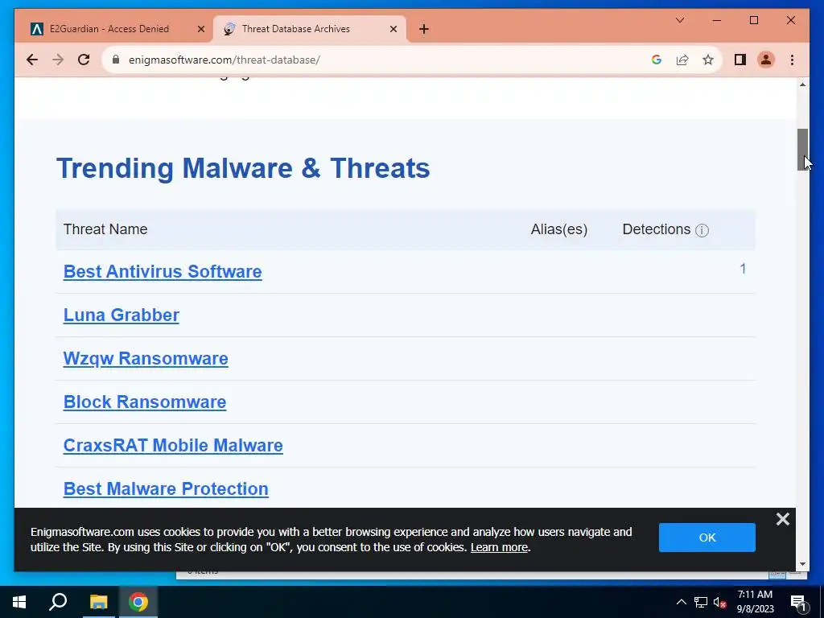
Task: Click the scrollbar down arrow
Action: click(802, 564)
